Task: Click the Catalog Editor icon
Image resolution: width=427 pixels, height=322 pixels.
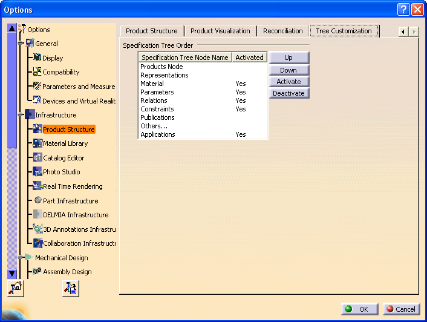Action: click(x=37, y=157)
